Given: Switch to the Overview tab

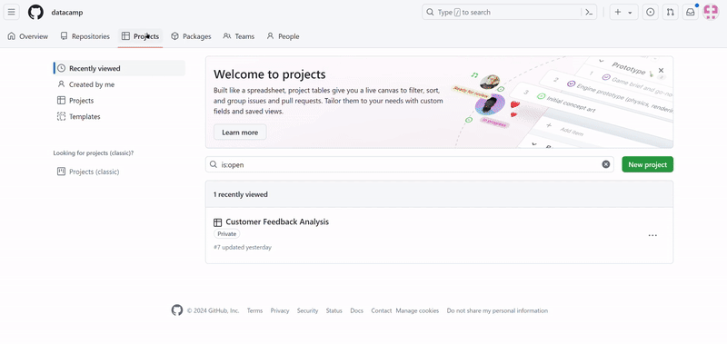Looking at the screenshot, I should (x=28, y=36).
